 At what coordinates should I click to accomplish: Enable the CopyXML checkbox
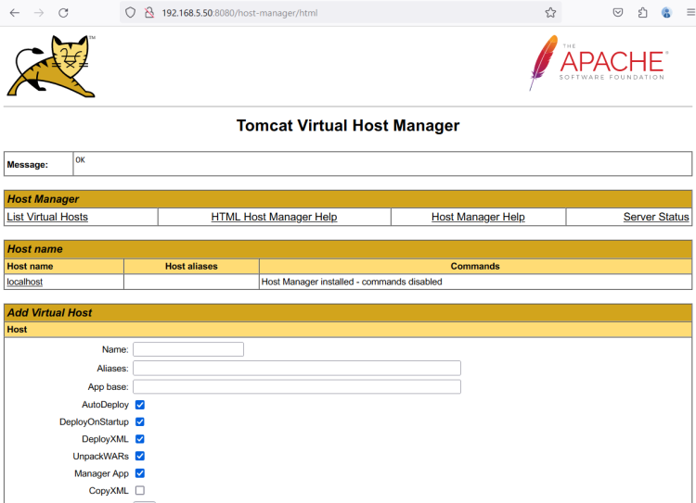(140, 490)
